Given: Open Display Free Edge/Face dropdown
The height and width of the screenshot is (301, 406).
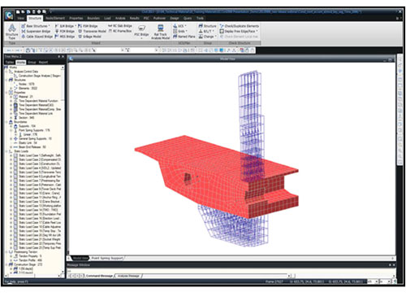Looking at the screenshot, I should click(x=239, y=31).
